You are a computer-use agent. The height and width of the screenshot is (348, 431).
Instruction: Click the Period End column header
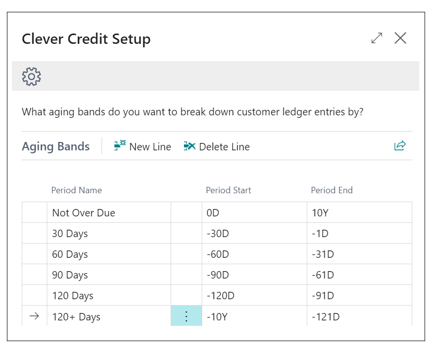pos(332,190)
